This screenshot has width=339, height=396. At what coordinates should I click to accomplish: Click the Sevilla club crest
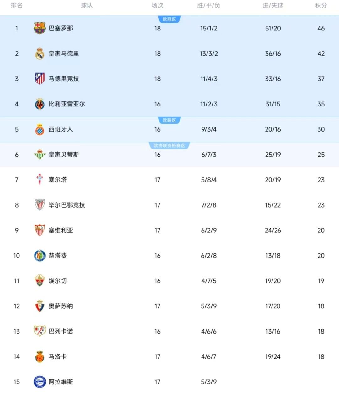[40, 231]
